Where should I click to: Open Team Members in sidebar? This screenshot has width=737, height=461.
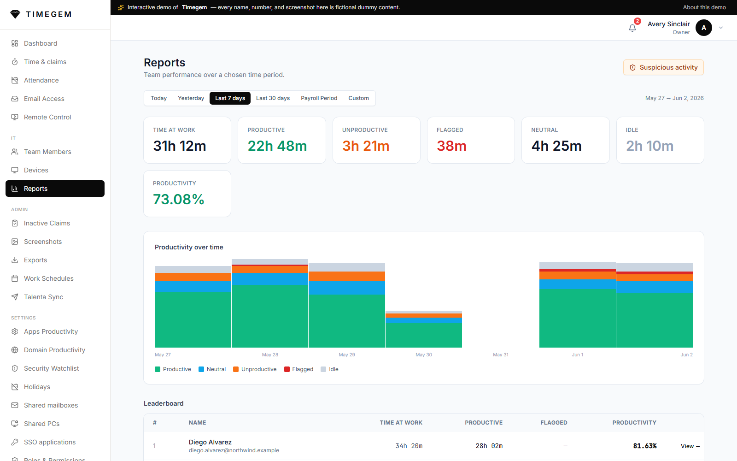coord(55,152)
